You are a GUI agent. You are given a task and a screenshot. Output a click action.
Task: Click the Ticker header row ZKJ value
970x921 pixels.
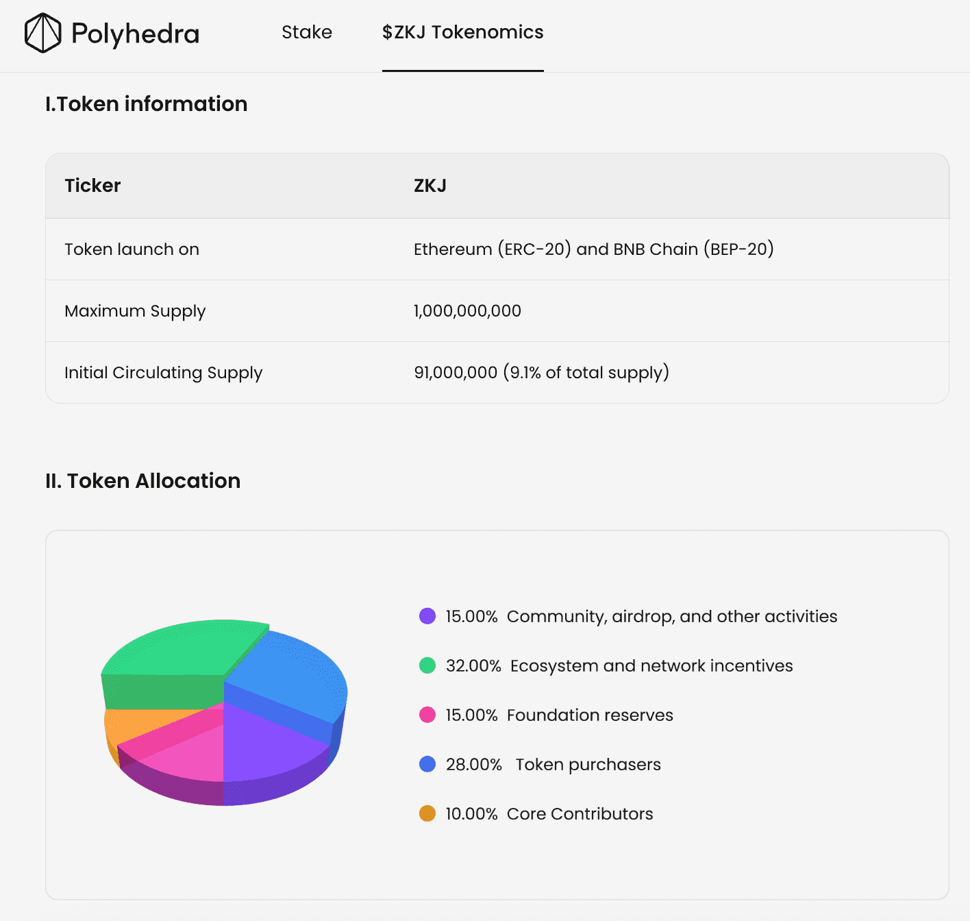430,186
